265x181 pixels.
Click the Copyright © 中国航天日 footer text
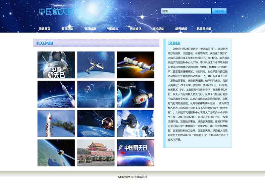pos(132,177)
